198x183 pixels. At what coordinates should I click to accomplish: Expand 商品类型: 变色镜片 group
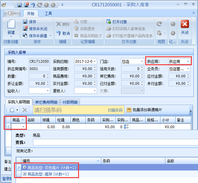pyautogui.click(x=24, y=167)
